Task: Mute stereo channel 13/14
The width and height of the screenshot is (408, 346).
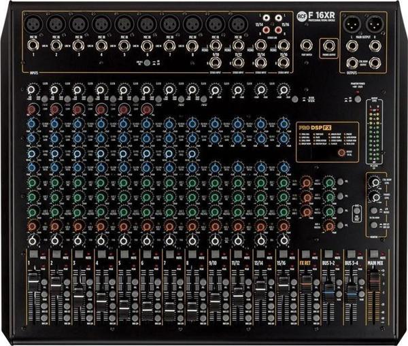Action: [x=260, y=254]
